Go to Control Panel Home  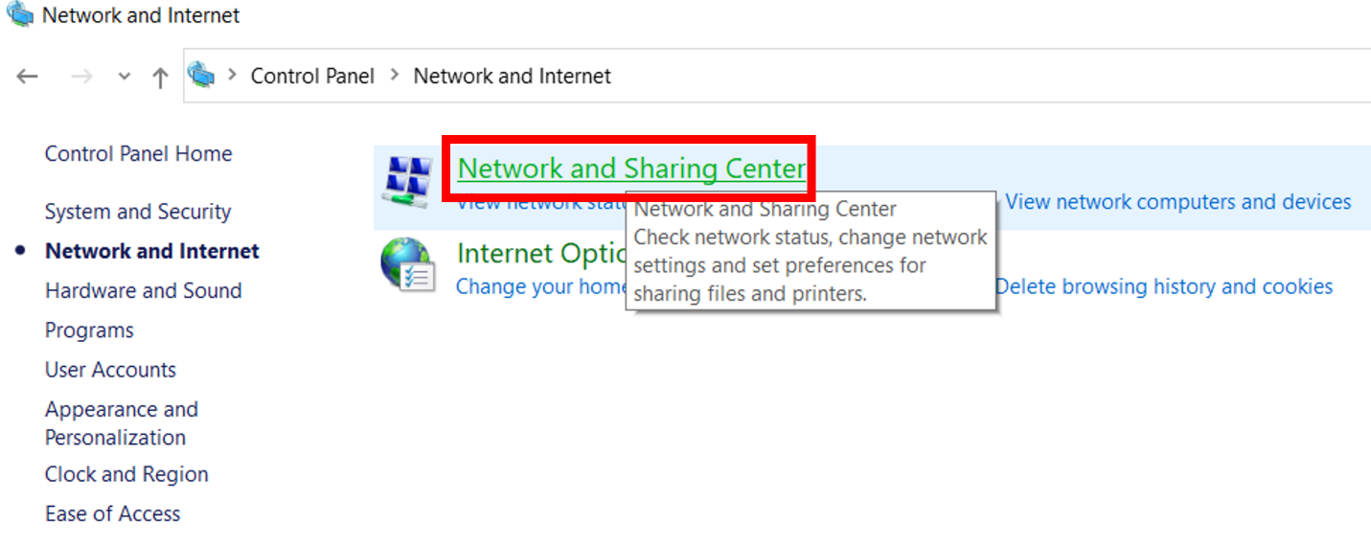138,154
